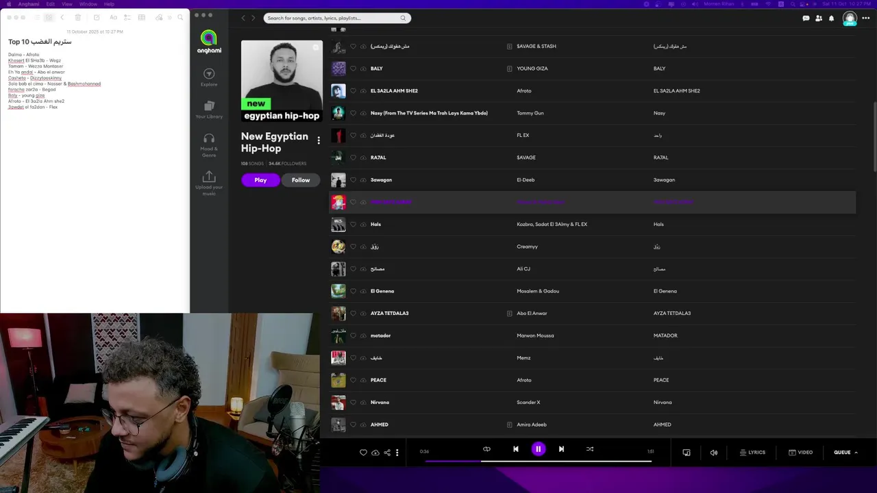This screenshot has height=493, width=877.
Task: Share current song from player bar
Action: click(387, 453)
